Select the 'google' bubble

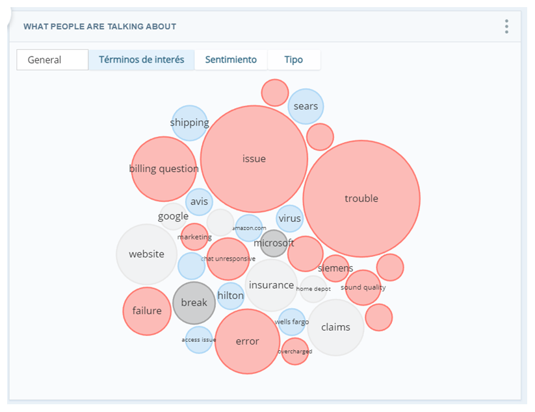click(174, 217)
